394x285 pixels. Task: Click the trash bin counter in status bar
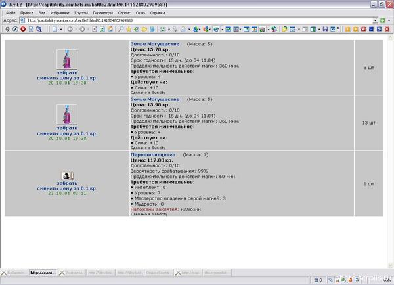coord(318,280)
